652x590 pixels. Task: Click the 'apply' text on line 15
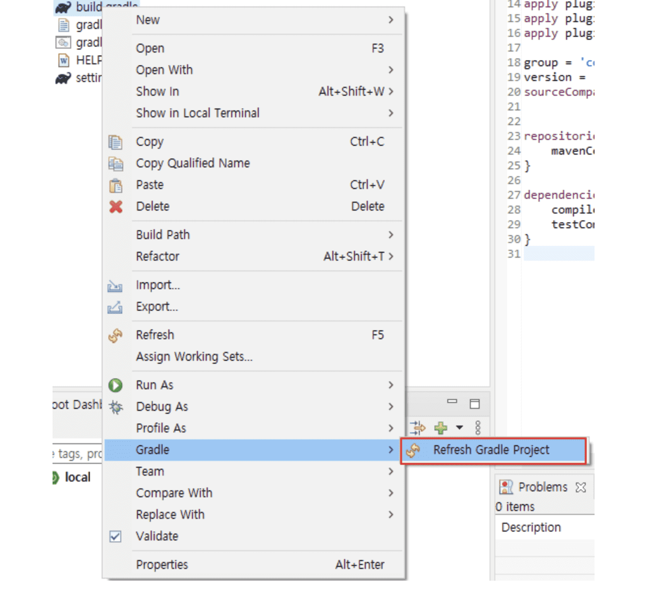[541, 19]
